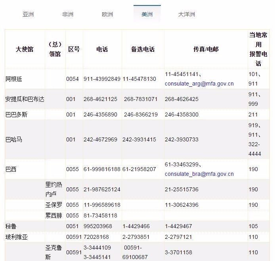Click the 秘鲁 phone number 995203968
Viewport: 275px width, 261px height.
coord(98,226)
